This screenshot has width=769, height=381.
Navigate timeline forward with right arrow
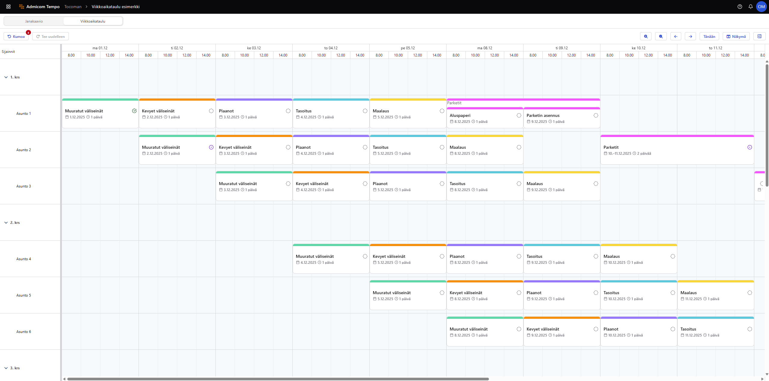point(690,36)
